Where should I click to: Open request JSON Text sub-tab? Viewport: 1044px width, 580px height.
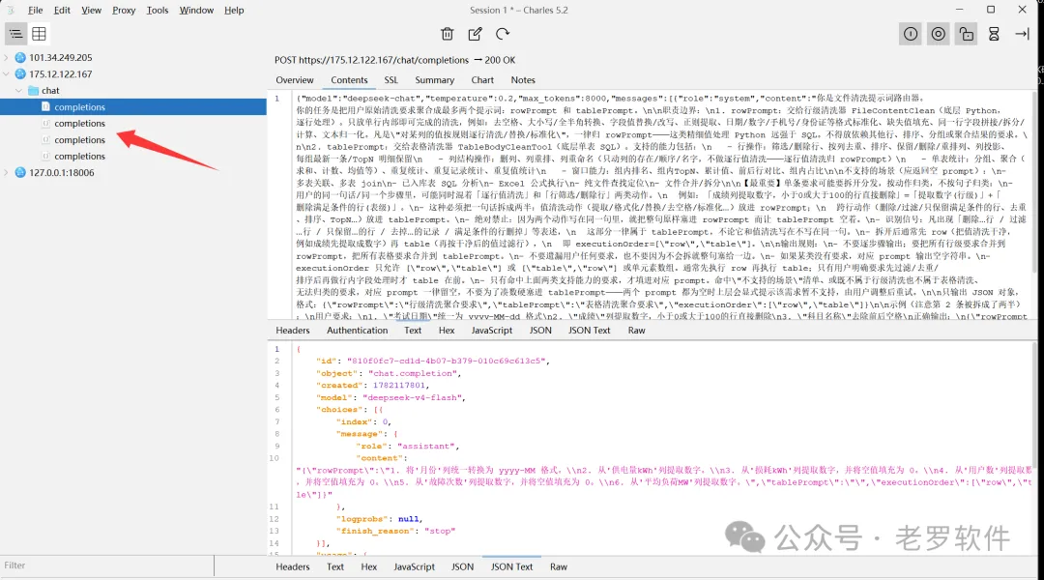tap(589, 331)
